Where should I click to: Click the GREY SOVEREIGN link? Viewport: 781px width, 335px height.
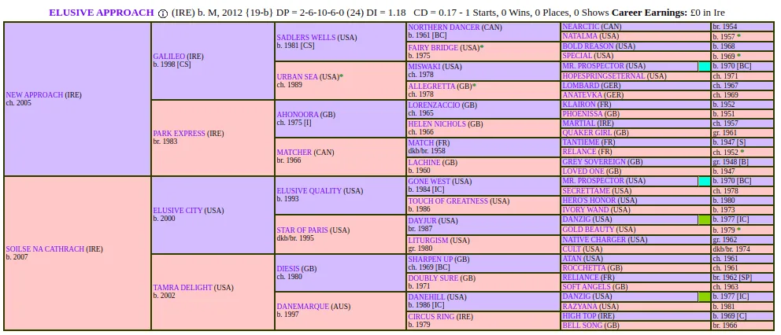594,162
